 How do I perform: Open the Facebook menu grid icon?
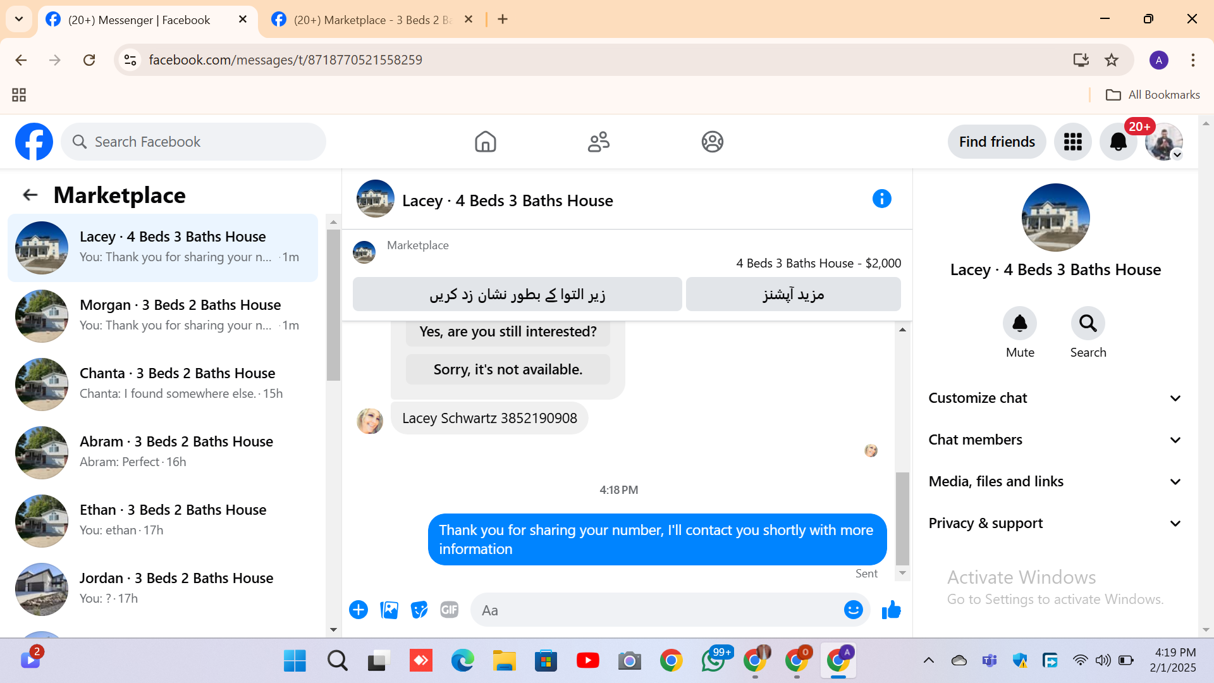tap(1072, 142)
